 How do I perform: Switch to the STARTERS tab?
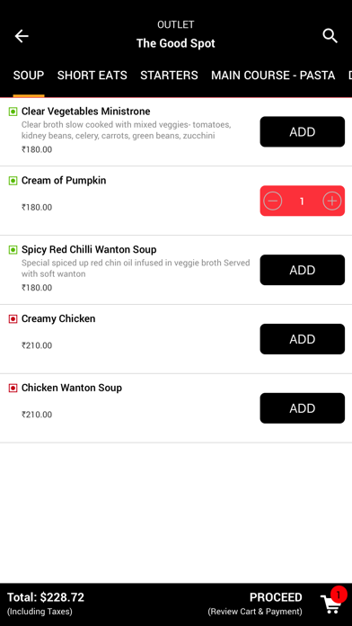tap(169, 76)
